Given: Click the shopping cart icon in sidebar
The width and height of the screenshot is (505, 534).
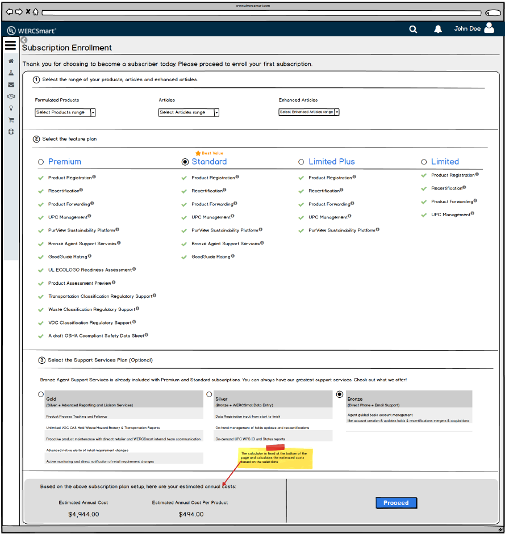Looking at the screenshot, I should [x=11, y=120].
